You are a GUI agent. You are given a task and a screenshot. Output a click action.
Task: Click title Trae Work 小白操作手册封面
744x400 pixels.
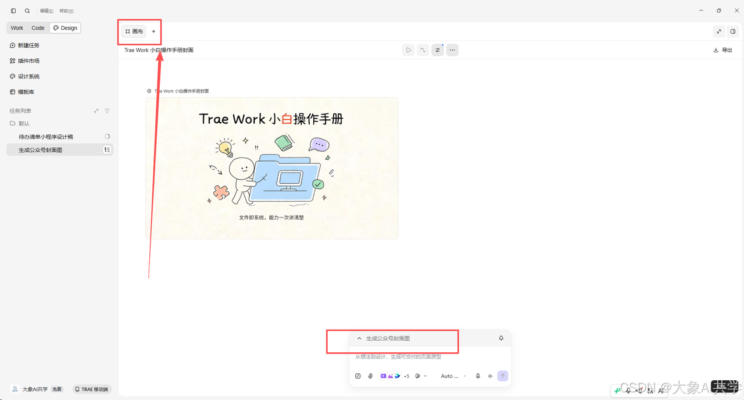[159, 50]
